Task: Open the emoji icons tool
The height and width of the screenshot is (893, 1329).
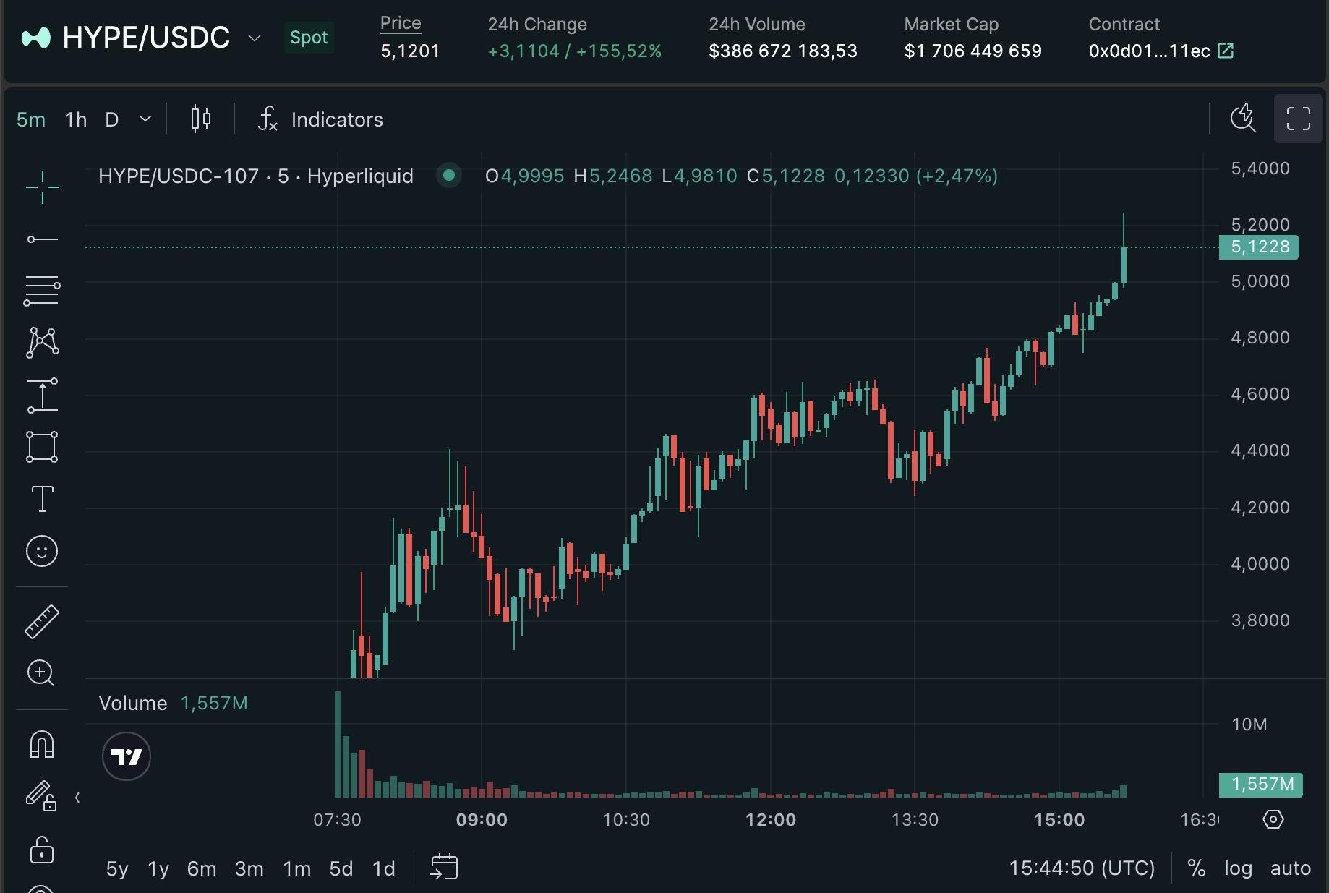Action: pos(42,551)
